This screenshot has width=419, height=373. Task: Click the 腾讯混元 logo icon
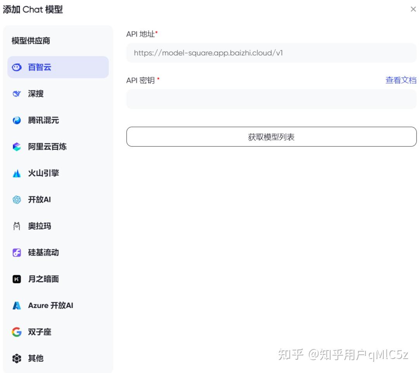click(17, 120)
